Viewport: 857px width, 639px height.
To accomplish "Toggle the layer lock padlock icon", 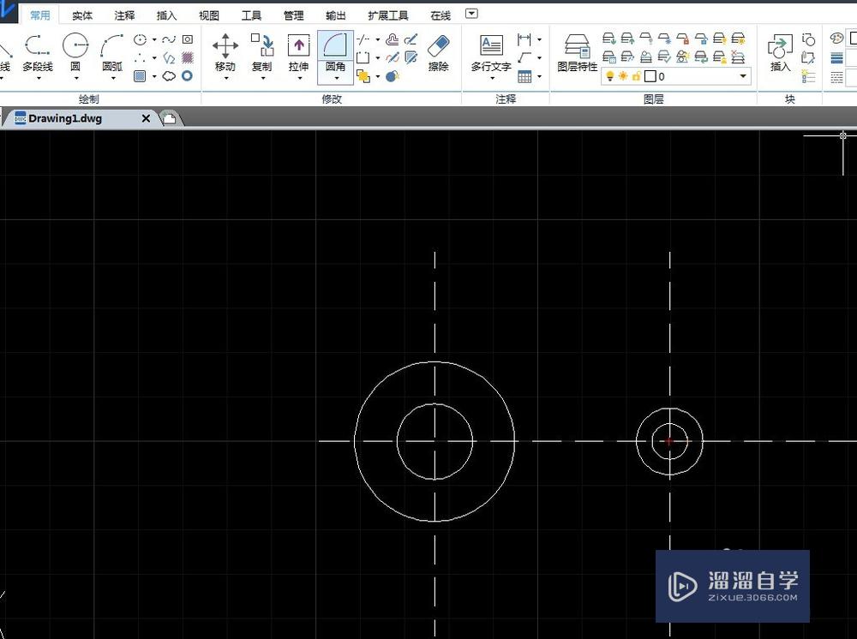I will [x=636, y=76].
